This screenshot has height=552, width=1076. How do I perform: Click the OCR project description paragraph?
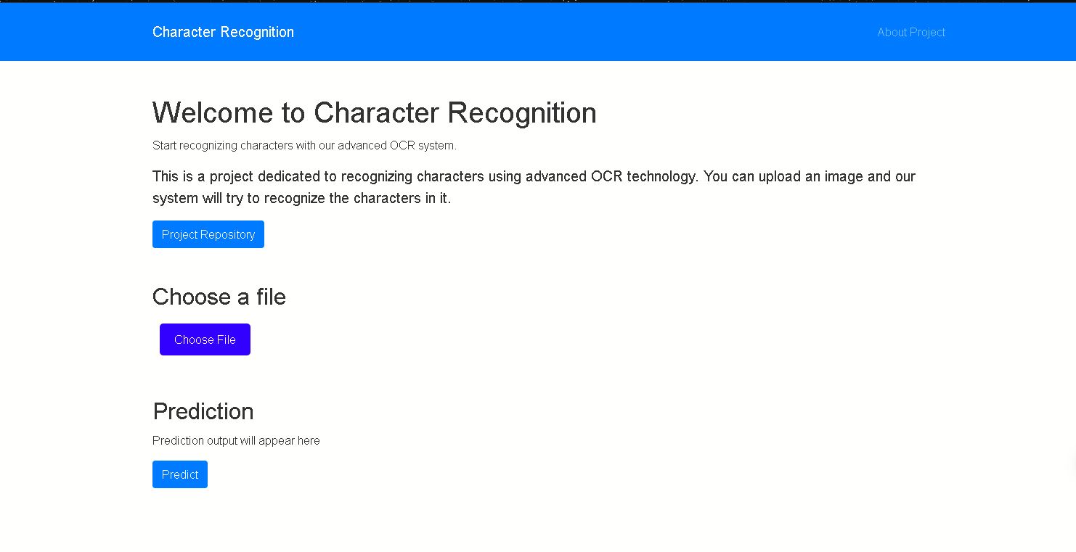533,186
